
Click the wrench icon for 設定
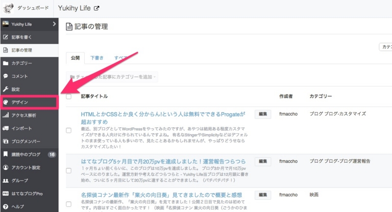pos(5,89)
